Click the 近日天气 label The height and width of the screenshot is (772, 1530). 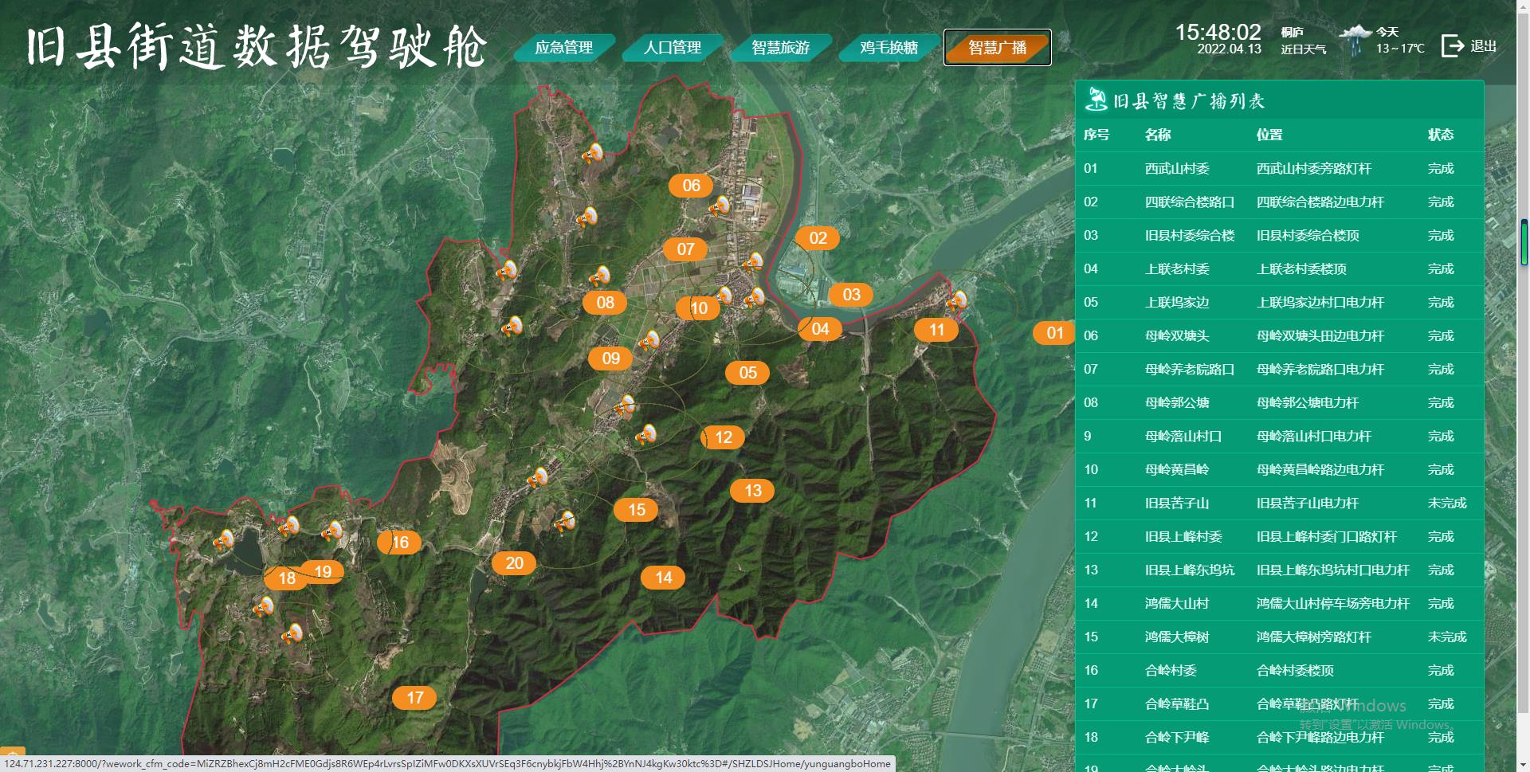coord(1303,49)
